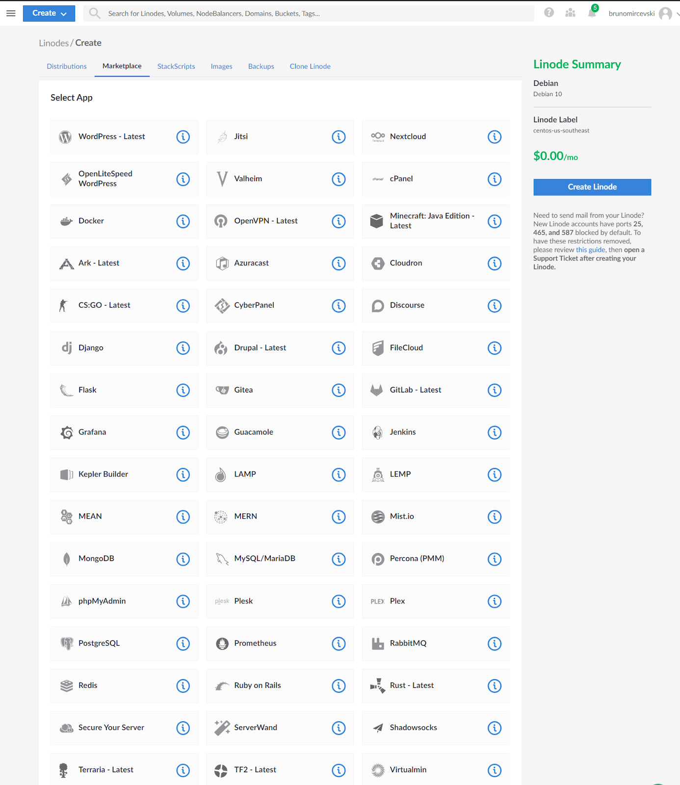Image resolution: width=680 pixels, height=785 pixels.
Task: Open the Images tab
Action: click(222, 66)
